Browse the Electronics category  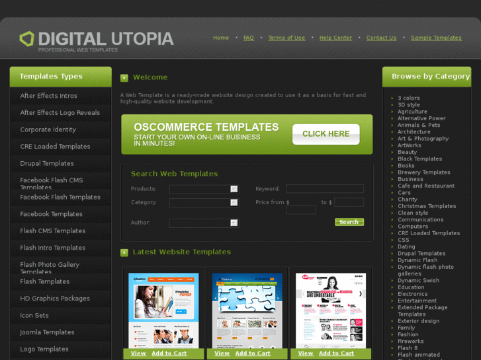tap(413, 294)
